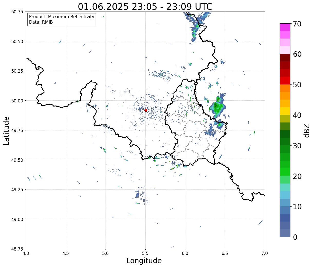Click the topmost magenta colorbar segment below 70

point(285,27)
